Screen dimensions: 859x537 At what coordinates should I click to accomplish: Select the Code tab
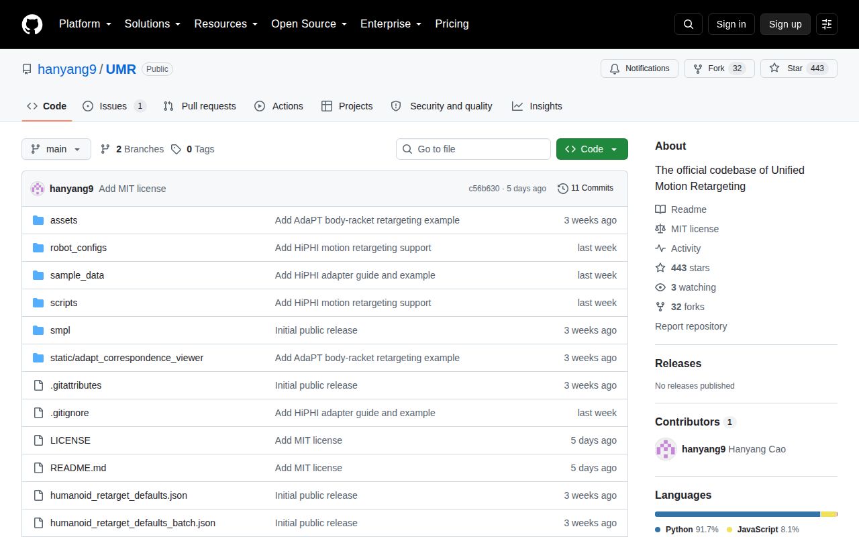tap(46, 106)
